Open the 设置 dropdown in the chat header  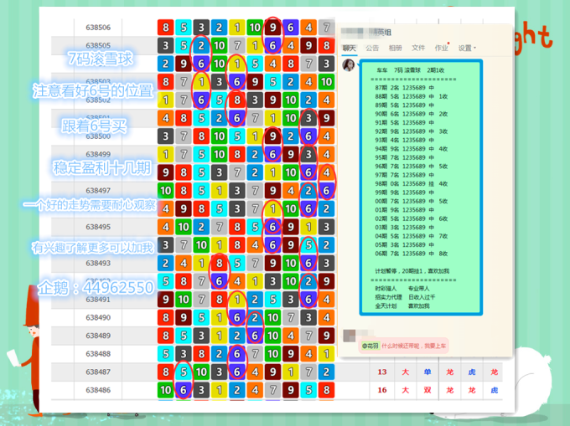point(467,49)
